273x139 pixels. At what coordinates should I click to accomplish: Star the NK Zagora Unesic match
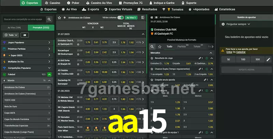point(78,111)
